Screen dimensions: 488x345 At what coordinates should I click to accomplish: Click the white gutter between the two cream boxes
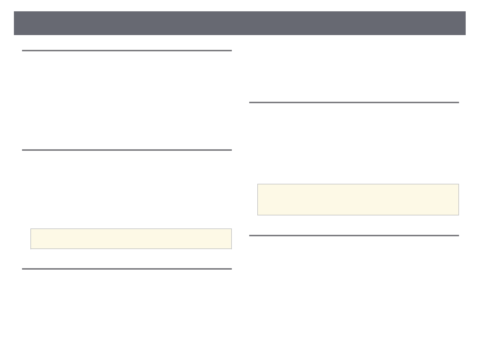[244, 220]
